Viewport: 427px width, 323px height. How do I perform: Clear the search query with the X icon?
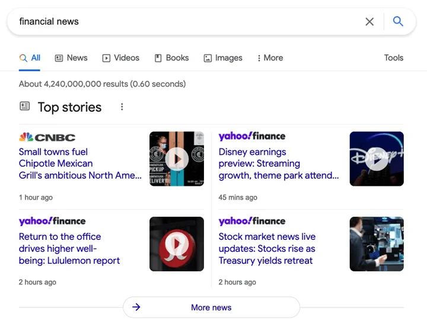(x=369, y=21)
